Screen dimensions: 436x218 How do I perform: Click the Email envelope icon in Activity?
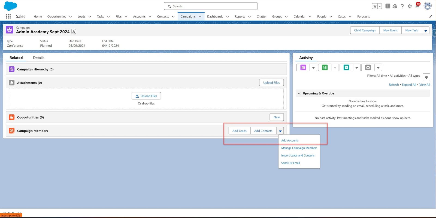point(368,67)
